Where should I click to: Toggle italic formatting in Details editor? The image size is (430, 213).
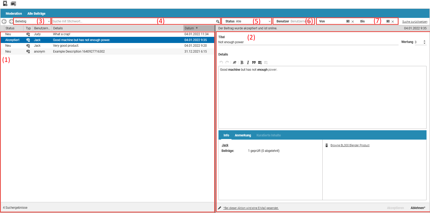248,62
